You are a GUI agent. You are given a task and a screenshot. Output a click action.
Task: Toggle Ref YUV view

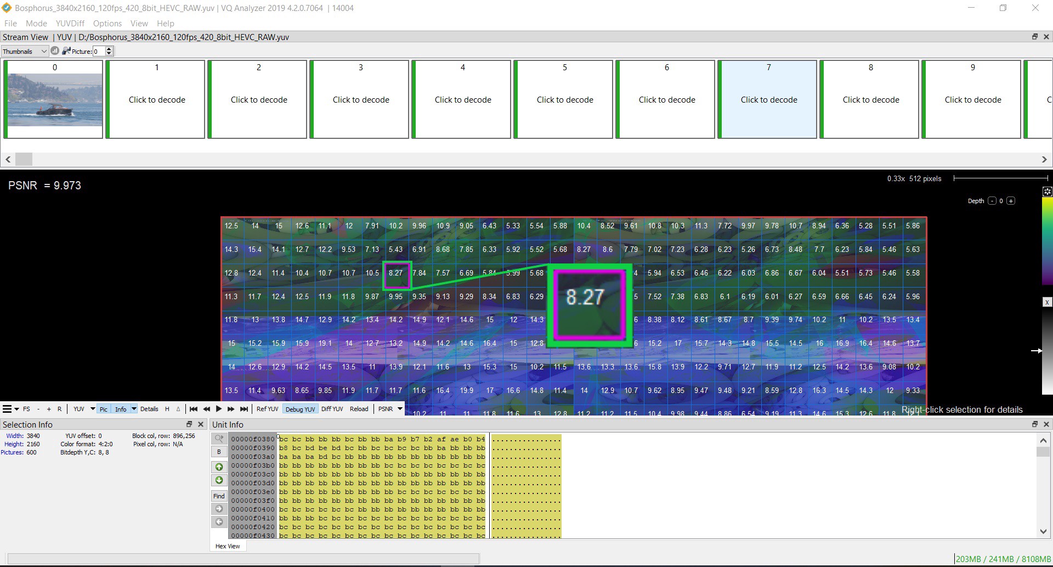(x=267, y=409)
